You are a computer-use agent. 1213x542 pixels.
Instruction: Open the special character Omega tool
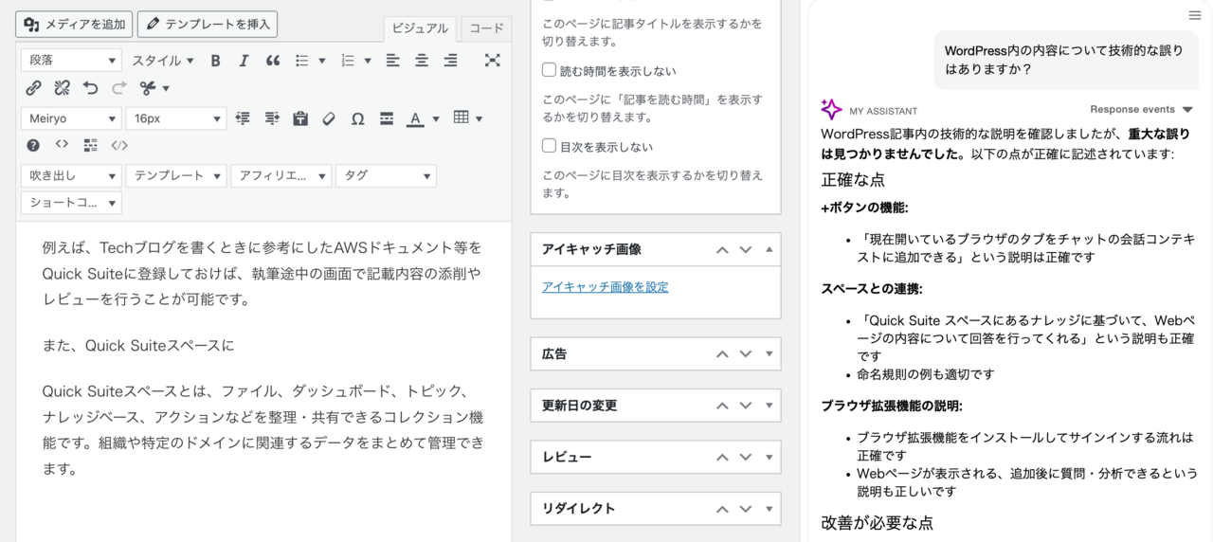coord(357,118)
